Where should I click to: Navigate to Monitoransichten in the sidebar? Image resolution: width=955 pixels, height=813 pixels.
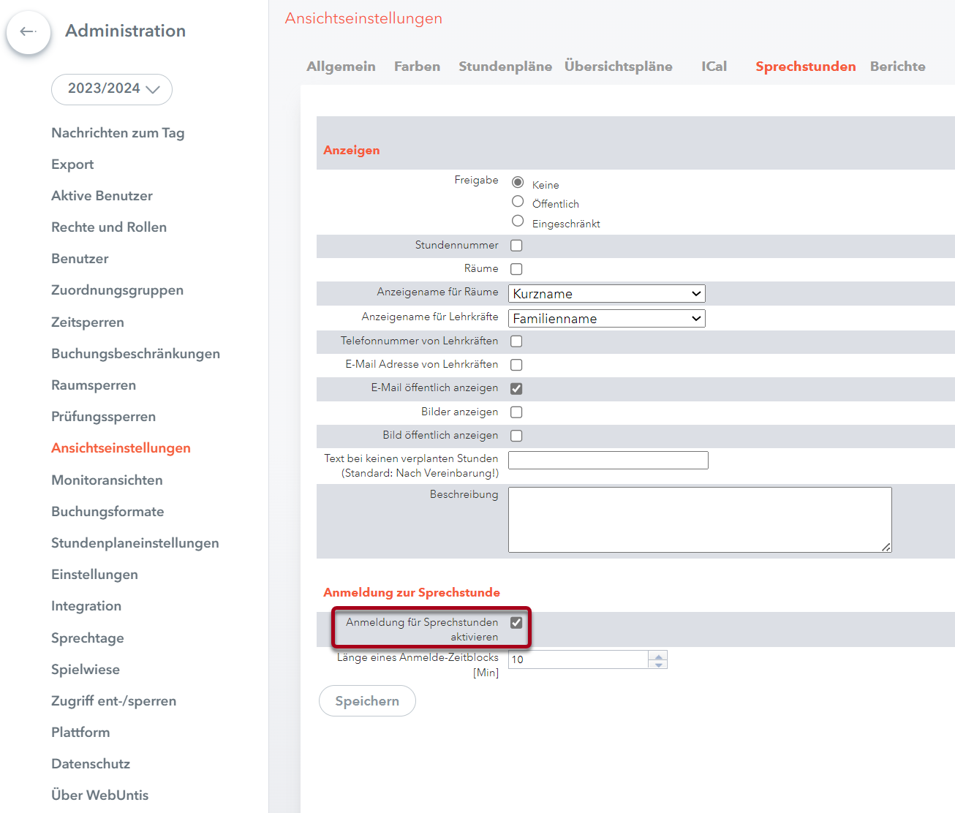coord(107,480)
